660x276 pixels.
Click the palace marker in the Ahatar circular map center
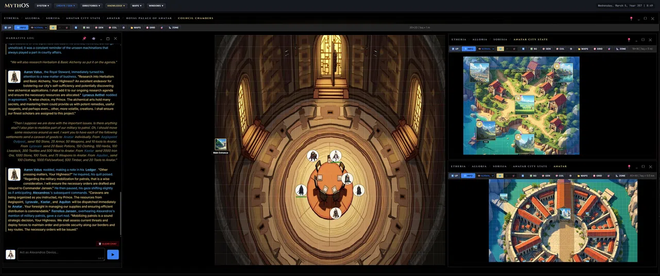pyautogui.click(x=565, y=213)
